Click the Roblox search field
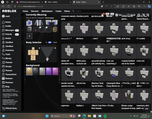The height and width of the screenshot is (119, 152). 90,11
